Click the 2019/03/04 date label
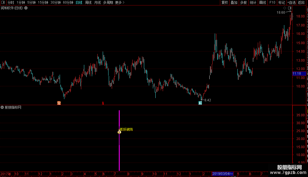The height and width of the screenshot is (177, 308). (x=223, y=174)
